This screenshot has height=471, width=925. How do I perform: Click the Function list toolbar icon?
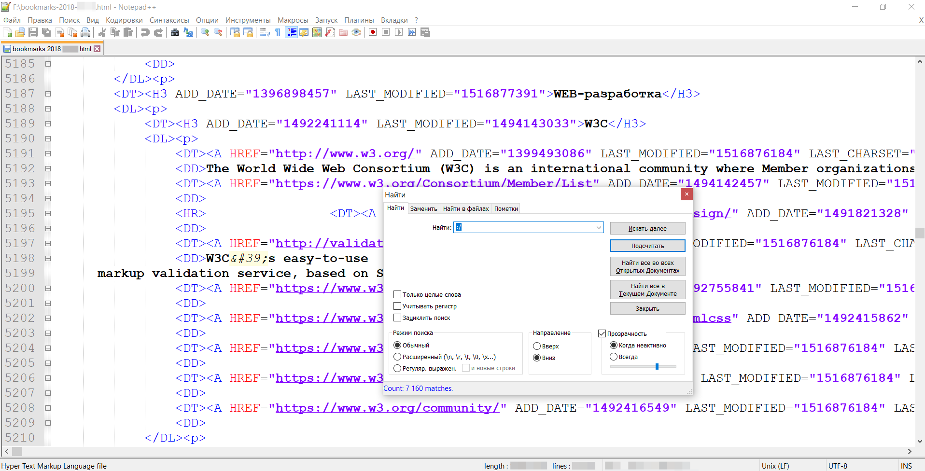tap(330, 32)
